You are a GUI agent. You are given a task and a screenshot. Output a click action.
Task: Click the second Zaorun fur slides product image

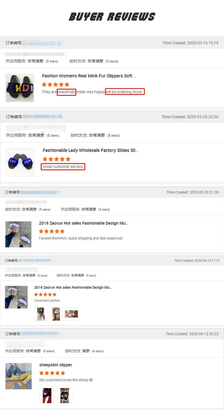click(16, 297)
